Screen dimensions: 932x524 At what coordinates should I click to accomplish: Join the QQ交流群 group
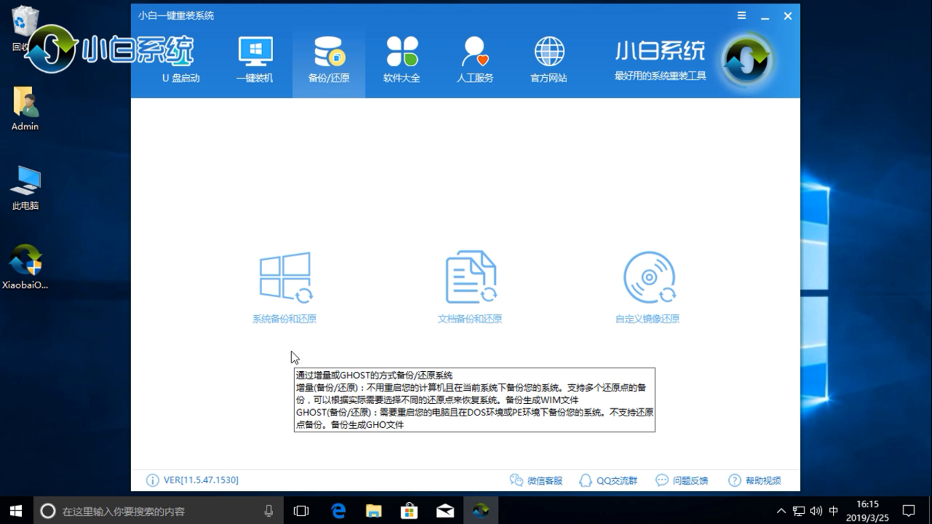pyautogui.click(x=609, y=480)
